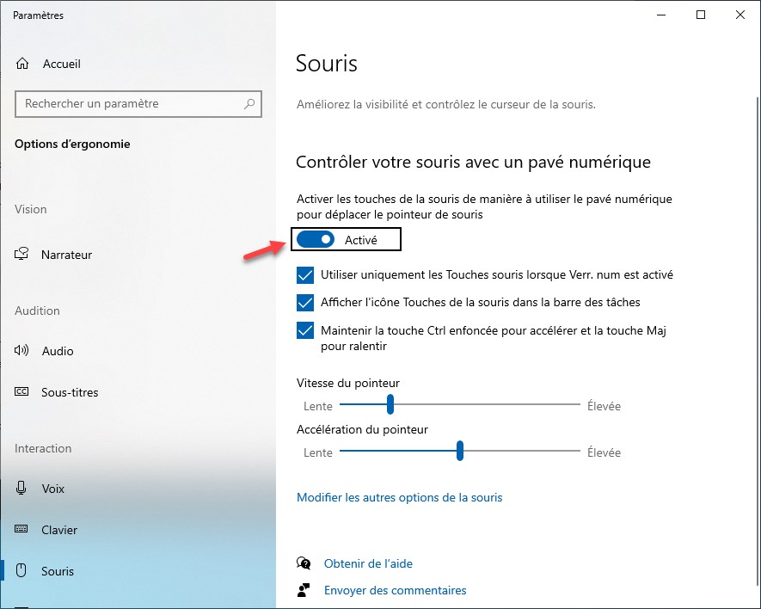Click the Vitesse du pointeur slider handle
761x609 pixels.
(390, 404)
